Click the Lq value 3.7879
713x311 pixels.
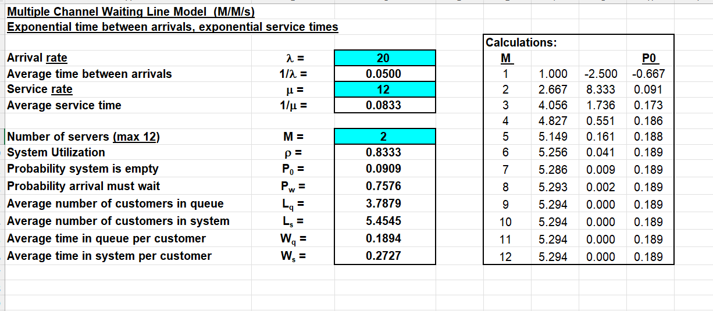pyautogui.click(x=384, y=203)
